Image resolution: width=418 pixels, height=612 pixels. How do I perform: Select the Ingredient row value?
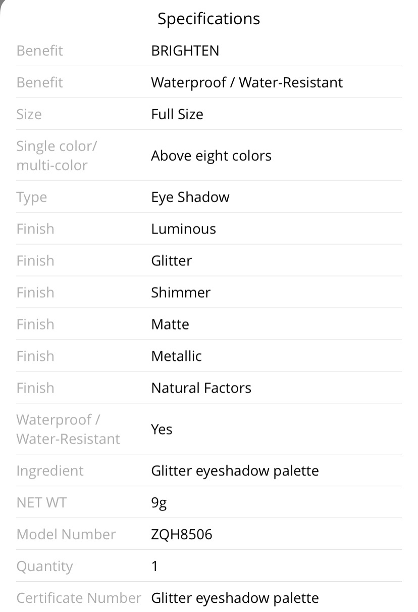tap(235, 471)
